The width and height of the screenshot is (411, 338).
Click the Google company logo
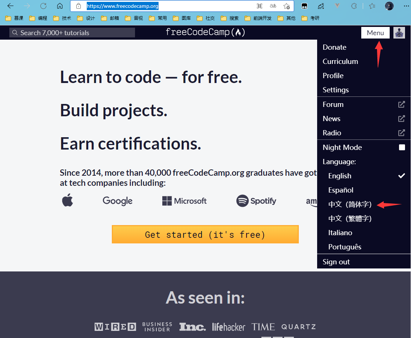tap(117, 201)
